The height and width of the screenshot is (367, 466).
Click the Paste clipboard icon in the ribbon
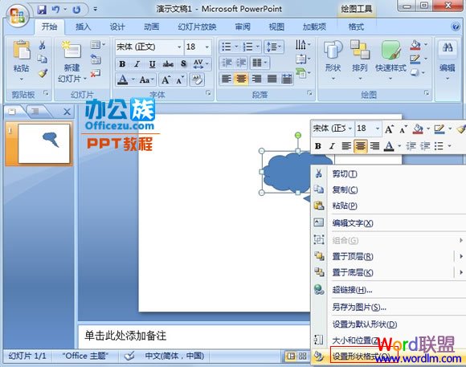[22, 50]
